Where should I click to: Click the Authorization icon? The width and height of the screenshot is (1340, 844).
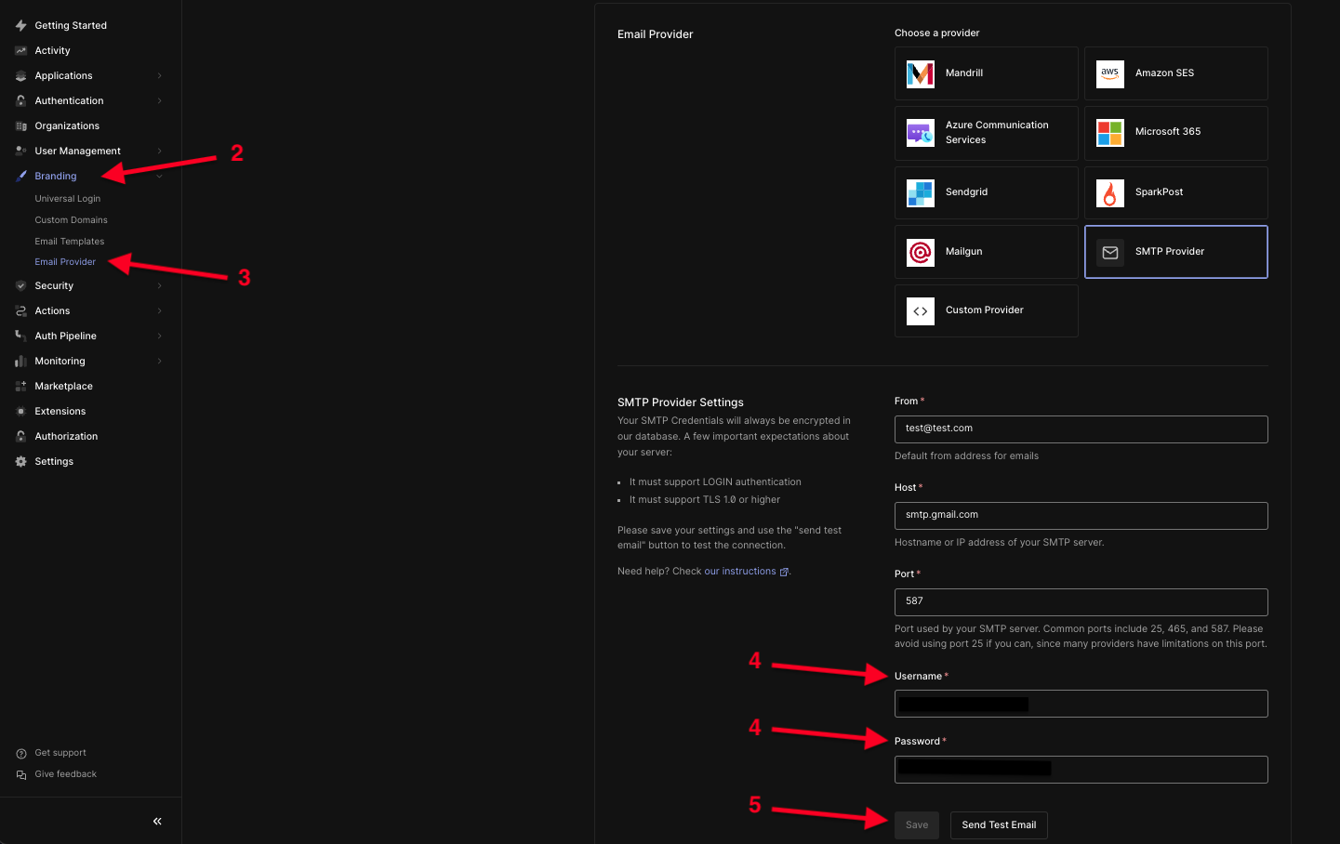20,437
